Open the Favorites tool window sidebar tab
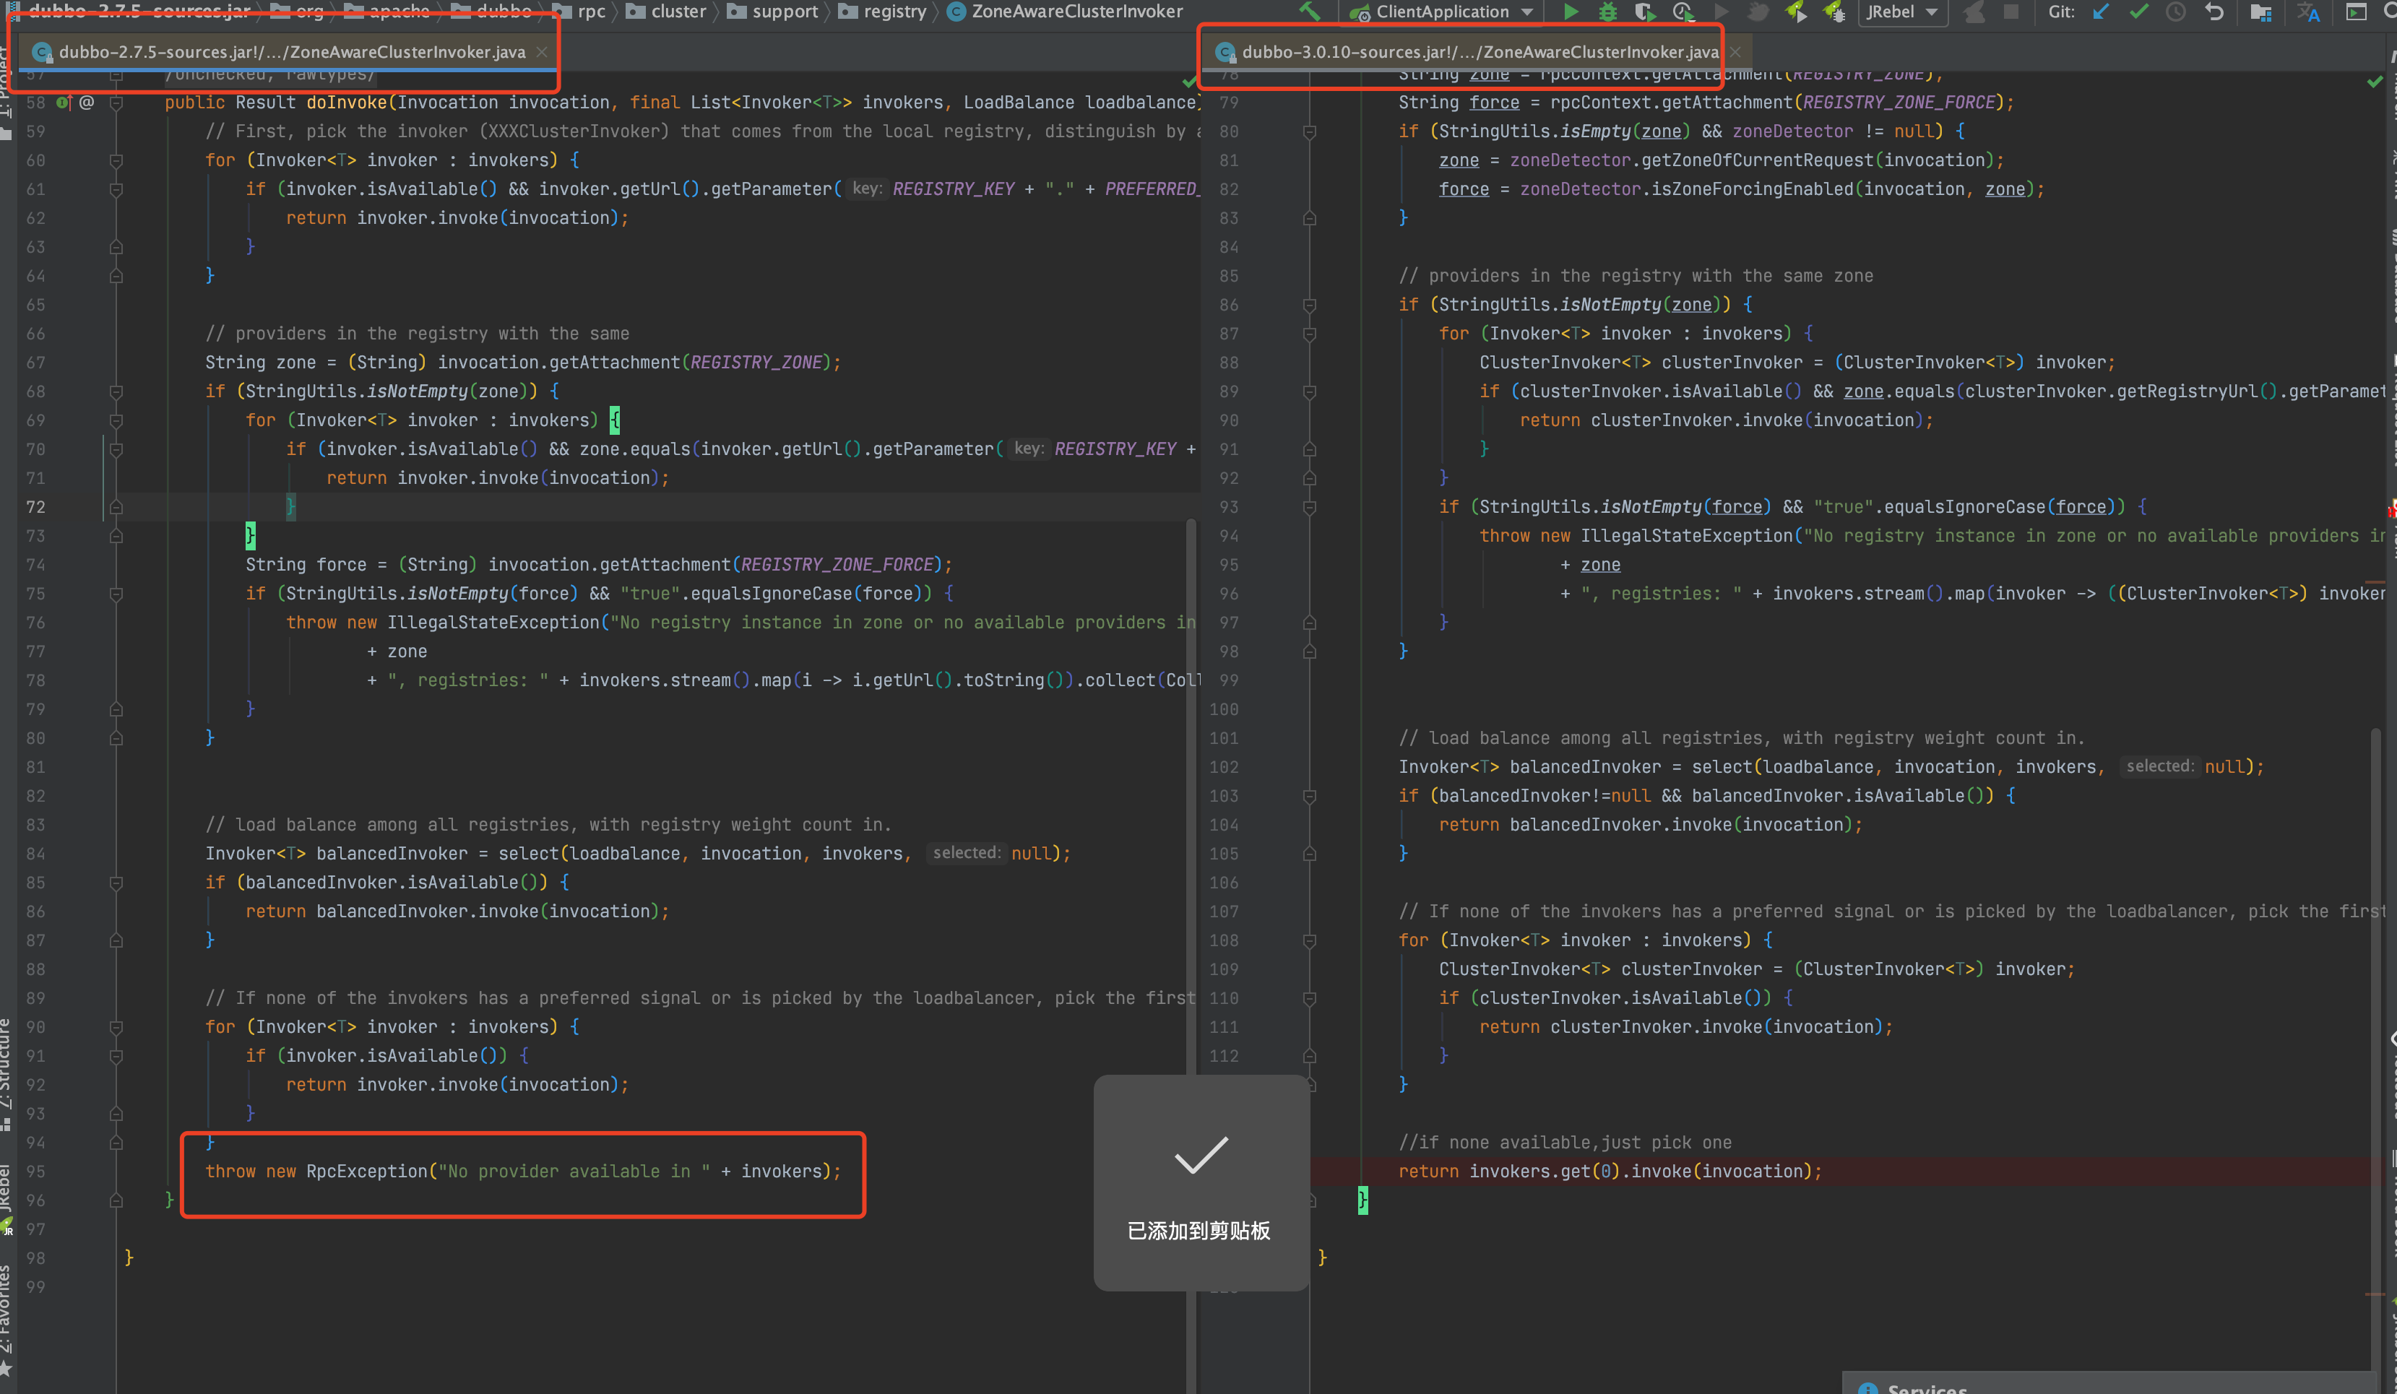The width and height of the screenshot is (2397, 1394). (7, 1320)
